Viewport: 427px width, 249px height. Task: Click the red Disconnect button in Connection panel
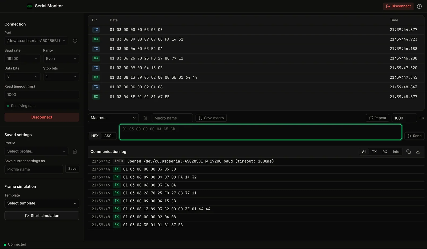pos(42,117)
